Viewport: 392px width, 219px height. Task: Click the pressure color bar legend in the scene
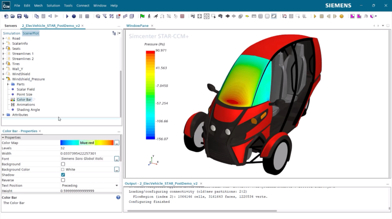point(150,95)
